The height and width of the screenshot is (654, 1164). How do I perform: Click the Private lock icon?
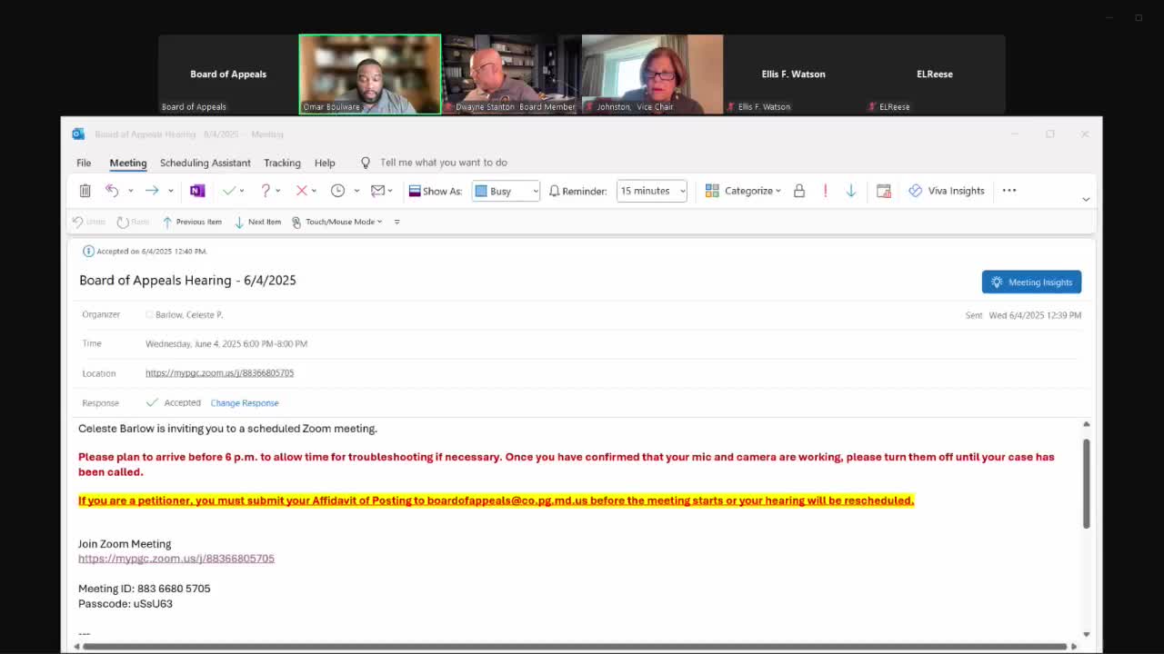799,191
